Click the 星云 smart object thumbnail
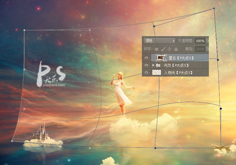The height and width of the screenshot is (165, 236). click(161, 58)
